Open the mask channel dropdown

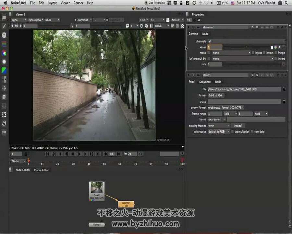pyautogui.click(x=232, y=53)
